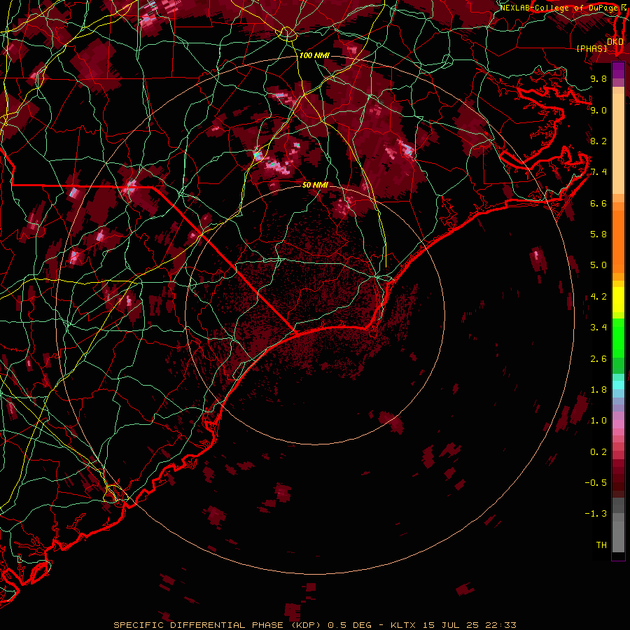This screenshot has height=630, width=630.
Task: Click the 22:33 timestamp
Action: (x=500, y=625)
